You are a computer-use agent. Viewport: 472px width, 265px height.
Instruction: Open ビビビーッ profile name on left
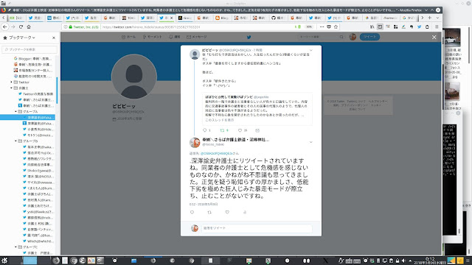tap(124, 106)
